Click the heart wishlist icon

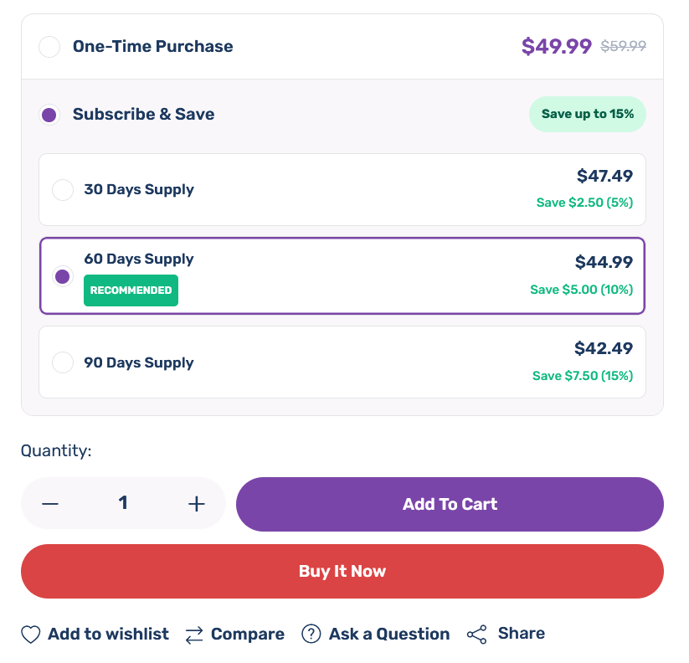tap(31, 635)
